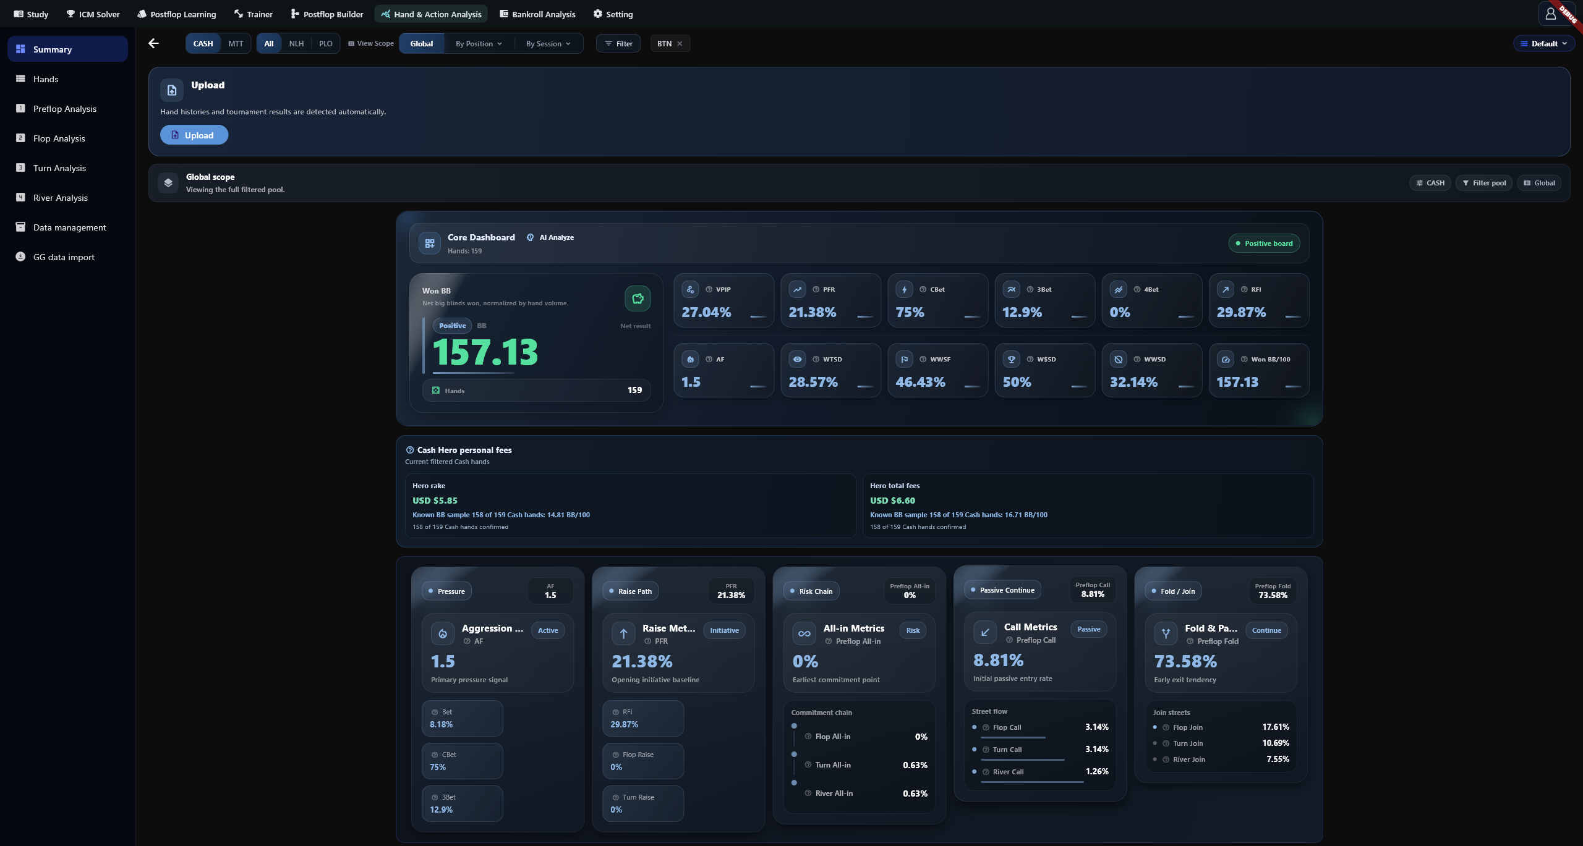
Task: Click the WTSD eye icon
Action: click(x=797, y=359)
